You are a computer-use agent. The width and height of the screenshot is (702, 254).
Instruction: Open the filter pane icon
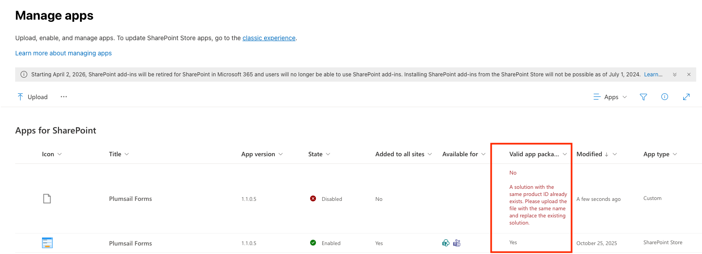[x=643, y=97]
